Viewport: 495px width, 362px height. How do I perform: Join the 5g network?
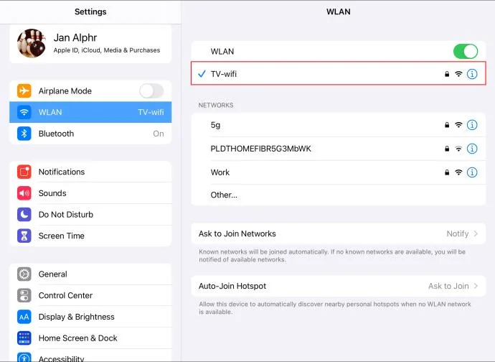click(x=339, y=125)
